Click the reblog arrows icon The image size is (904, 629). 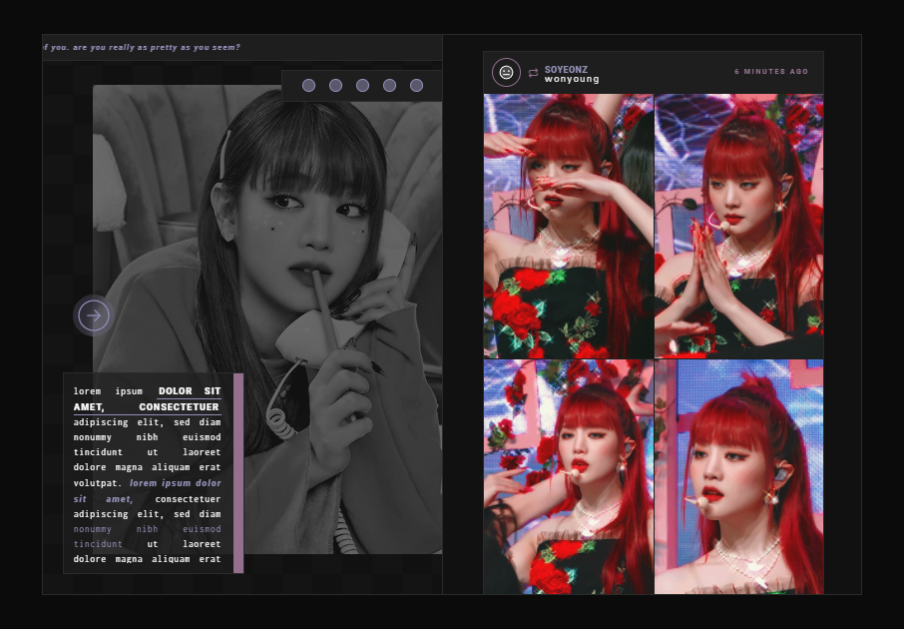click(x=534, y=73)
